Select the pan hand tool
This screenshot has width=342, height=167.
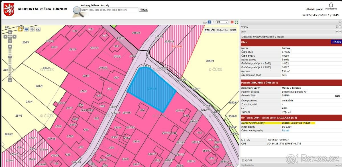pyautogui.click(x=20, y=29)
